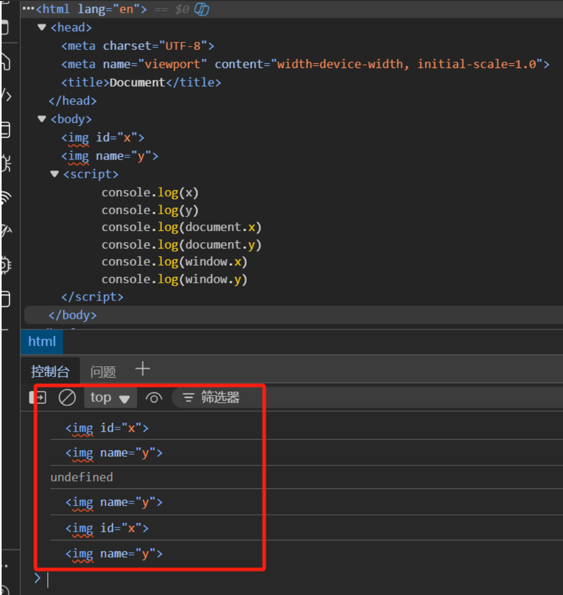This screenshot has height=595, width=563.
Task: Open the Elements tool in the sidebar
Action: (6, 95)
